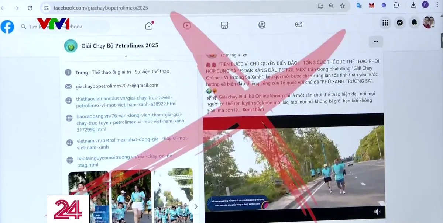The image size is (443, 223).
Task: Open Facebook account avatar menu
Action: (x=429, y=22)
